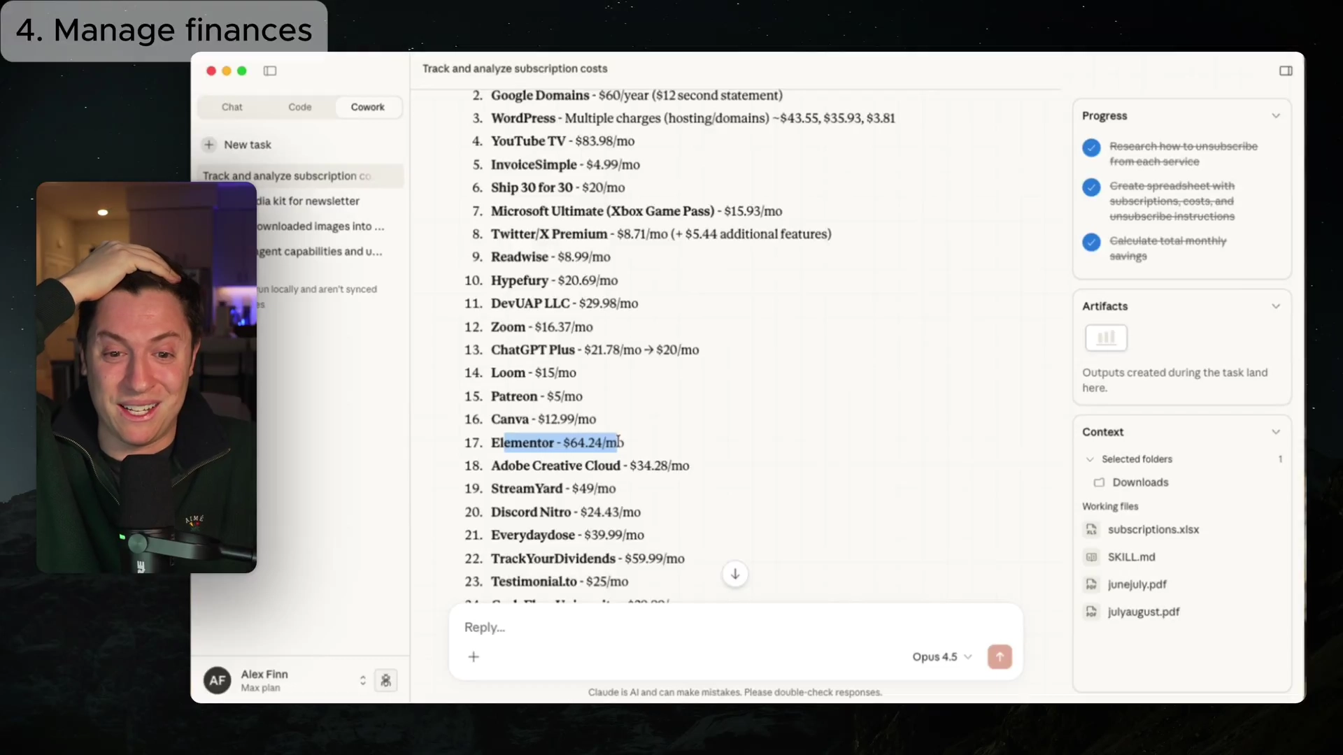
Task: Click the scroll-to-bottom arrow button
Action: [735, 574]
